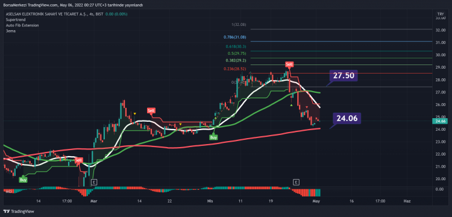This screenshot has width=452, height=217.
Task: Click the leftmost green Buy marker
Action: tap(23, 180)
